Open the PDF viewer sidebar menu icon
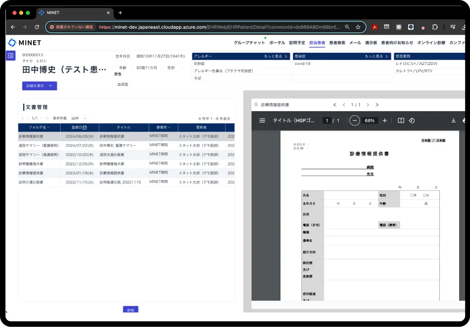The image size is (470, 327). click(262, 121)
